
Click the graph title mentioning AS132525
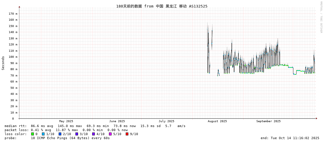coord(162,6)
